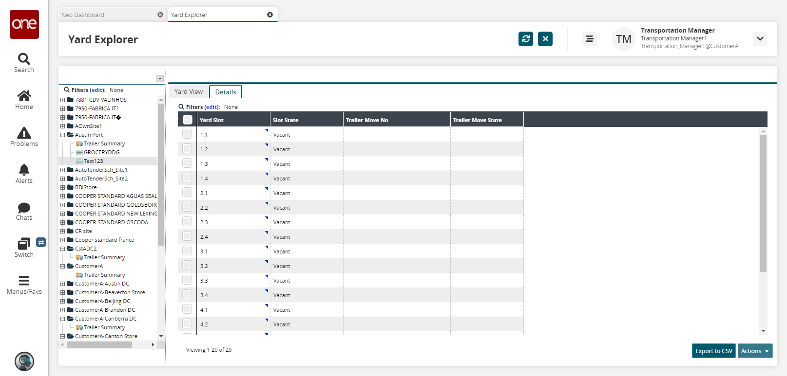Switch to the Yard View tab
This screenshot has width=787, height=376.
click(x=189, y=91)
